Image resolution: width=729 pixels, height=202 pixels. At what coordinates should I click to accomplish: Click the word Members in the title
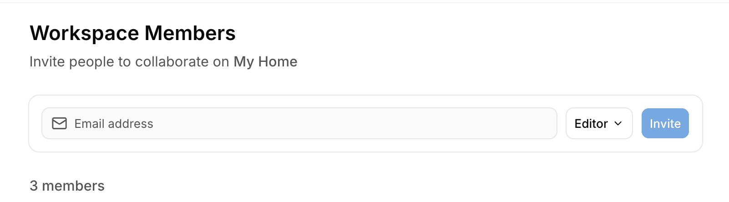click(190, 33)
